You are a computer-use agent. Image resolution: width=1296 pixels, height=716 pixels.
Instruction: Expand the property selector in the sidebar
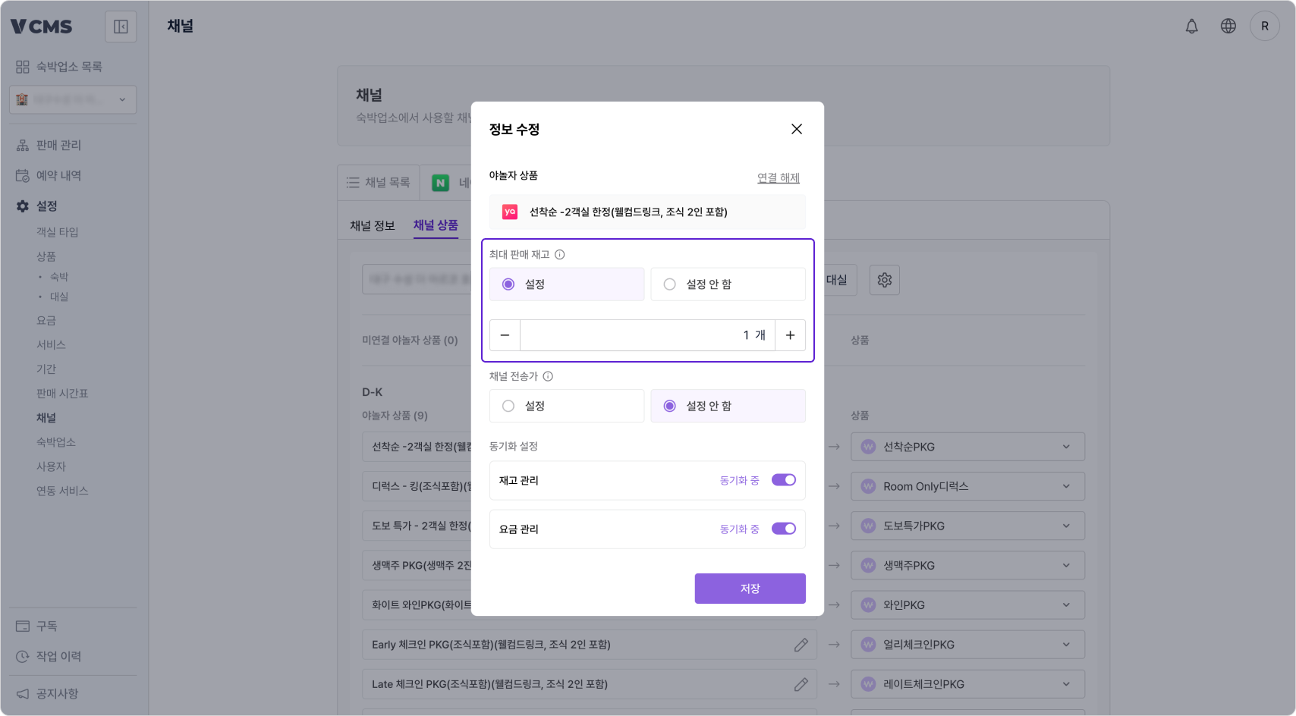click(x=121, y=99)
